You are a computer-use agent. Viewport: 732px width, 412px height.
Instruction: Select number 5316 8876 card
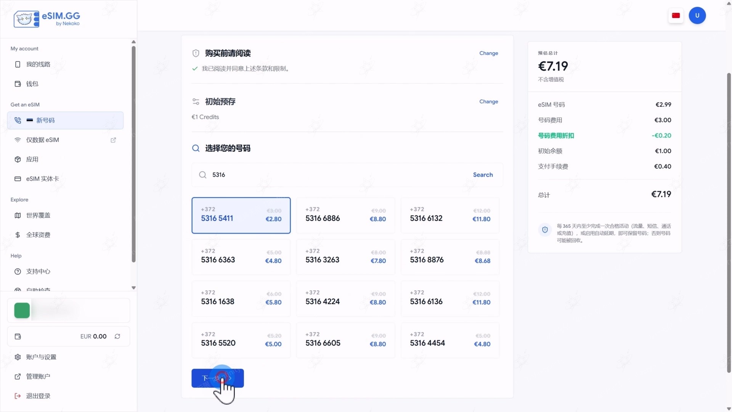(450, 257)
